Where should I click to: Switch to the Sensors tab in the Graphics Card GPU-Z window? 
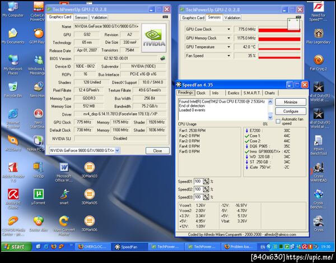(81, 17)
